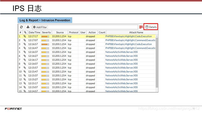Click the paperclip icon in row 12:16:17
Screen dimensions: 202x113
click(24, 60)
